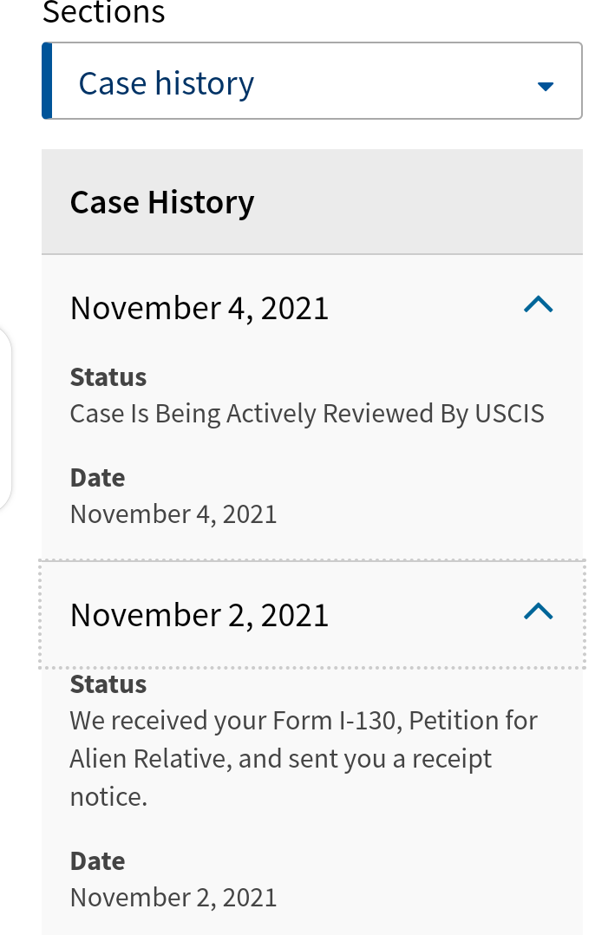The height and width of the screenshot is (935, 595).
Task: Click "Alien Relative, and sent you a receipt" line
Action: (280, 759)
